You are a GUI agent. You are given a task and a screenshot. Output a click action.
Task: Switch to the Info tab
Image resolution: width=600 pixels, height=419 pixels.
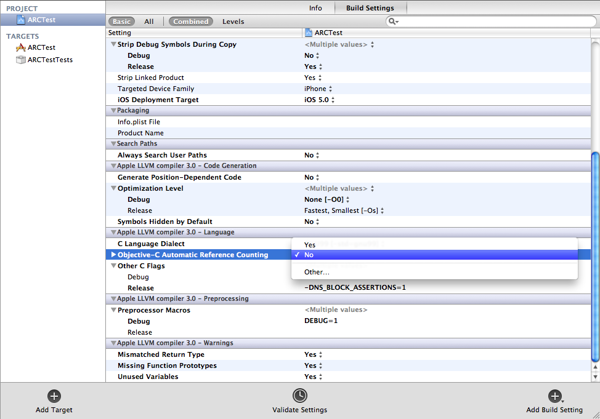click(x=315, y=8)
